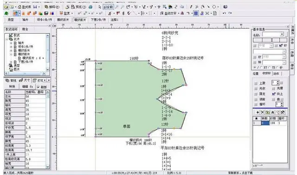
Task: Click the 预览 preview button
Action: point(78,7)
